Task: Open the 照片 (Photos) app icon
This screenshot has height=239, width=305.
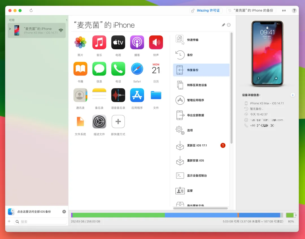Action: (80, 42)
